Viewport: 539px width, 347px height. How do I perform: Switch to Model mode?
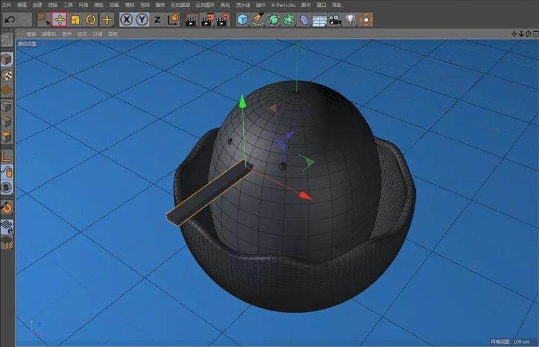[6, 59]
